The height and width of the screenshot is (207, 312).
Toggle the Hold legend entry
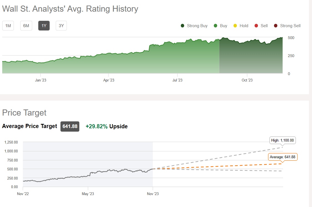[x=235, y=26]
